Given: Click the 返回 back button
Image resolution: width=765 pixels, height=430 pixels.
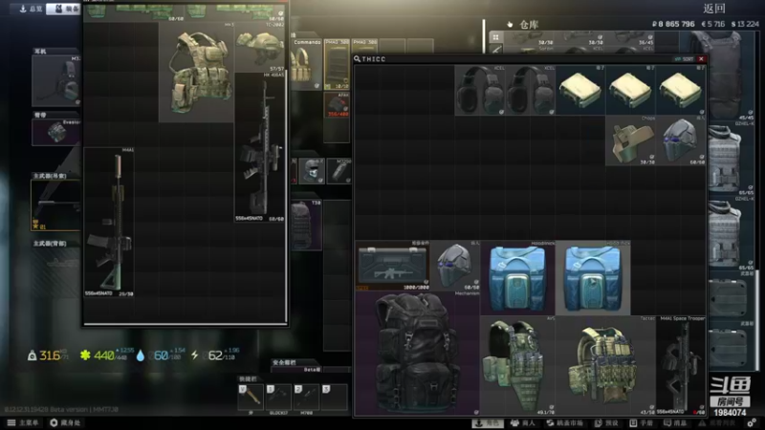Looking at the screenshot, I should [713, 9].
